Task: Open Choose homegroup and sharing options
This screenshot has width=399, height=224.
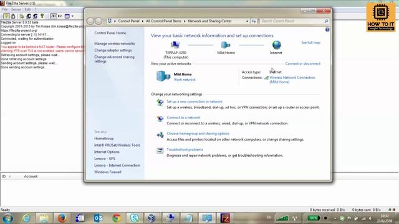Action: click(198, 133)
